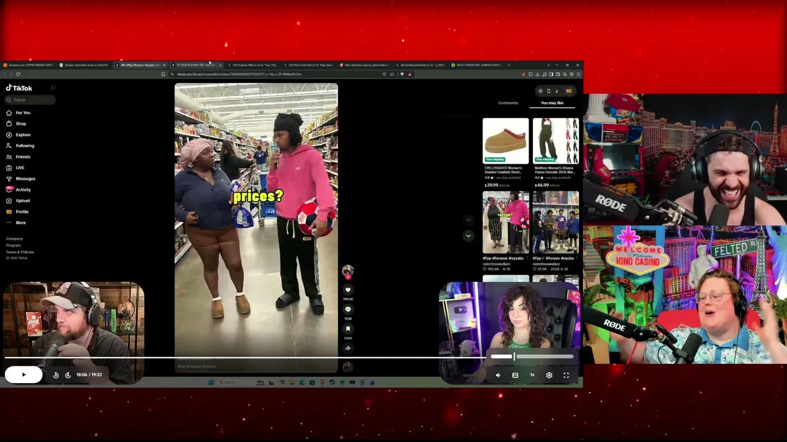The width and height of the screenshot is (787, 442).
Task: Open the video comments bubble icon
Action: (348, 309)
